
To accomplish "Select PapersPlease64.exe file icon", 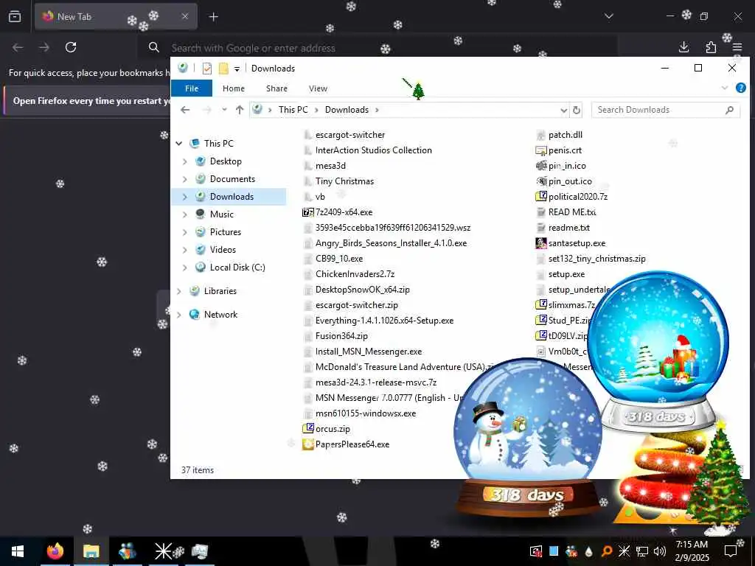I will [x=307, y=444].
